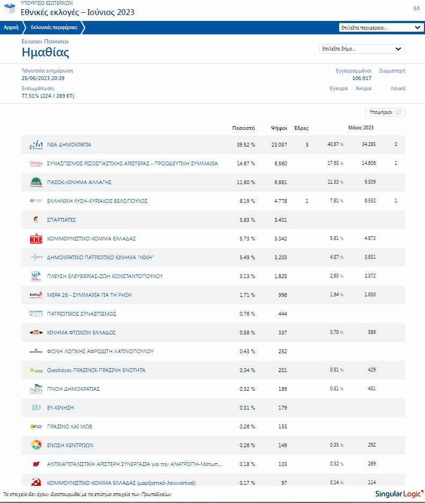This screenshot has width=425, height=503.
Task: Open the Επιλέξτε περιφέρεια dropdown
Action: [381, 28]
